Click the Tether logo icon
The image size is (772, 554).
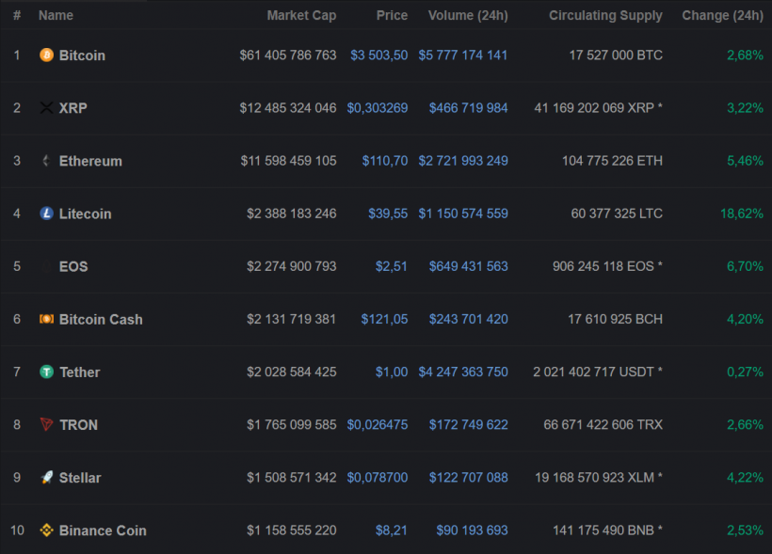tap(46, 372)
